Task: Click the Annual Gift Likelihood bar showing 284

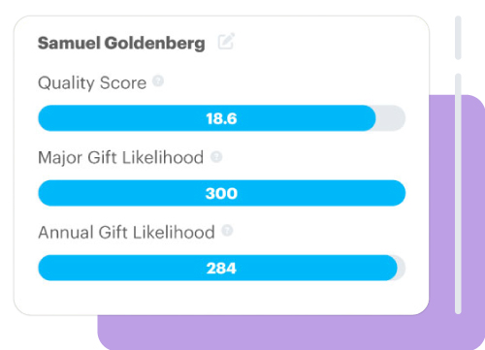Action: [221, 268]
